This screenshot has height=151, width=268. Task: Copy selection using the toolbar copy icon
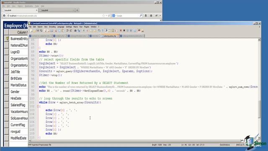pos(59,31)
